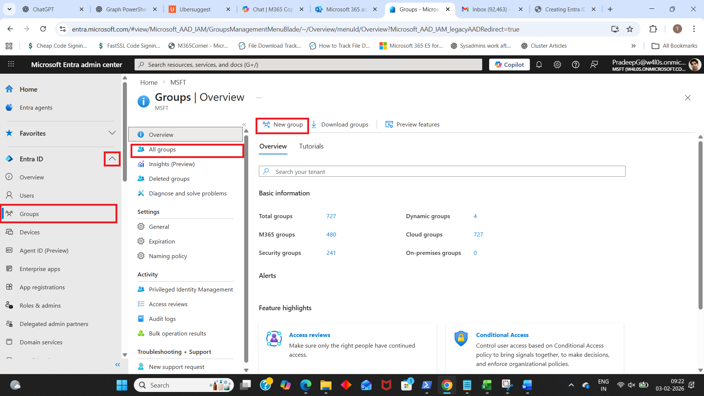Image resolution: width=704 pixels, height=396 pixels.
Task: Open Windows Start menu
Action: [122, 385]
